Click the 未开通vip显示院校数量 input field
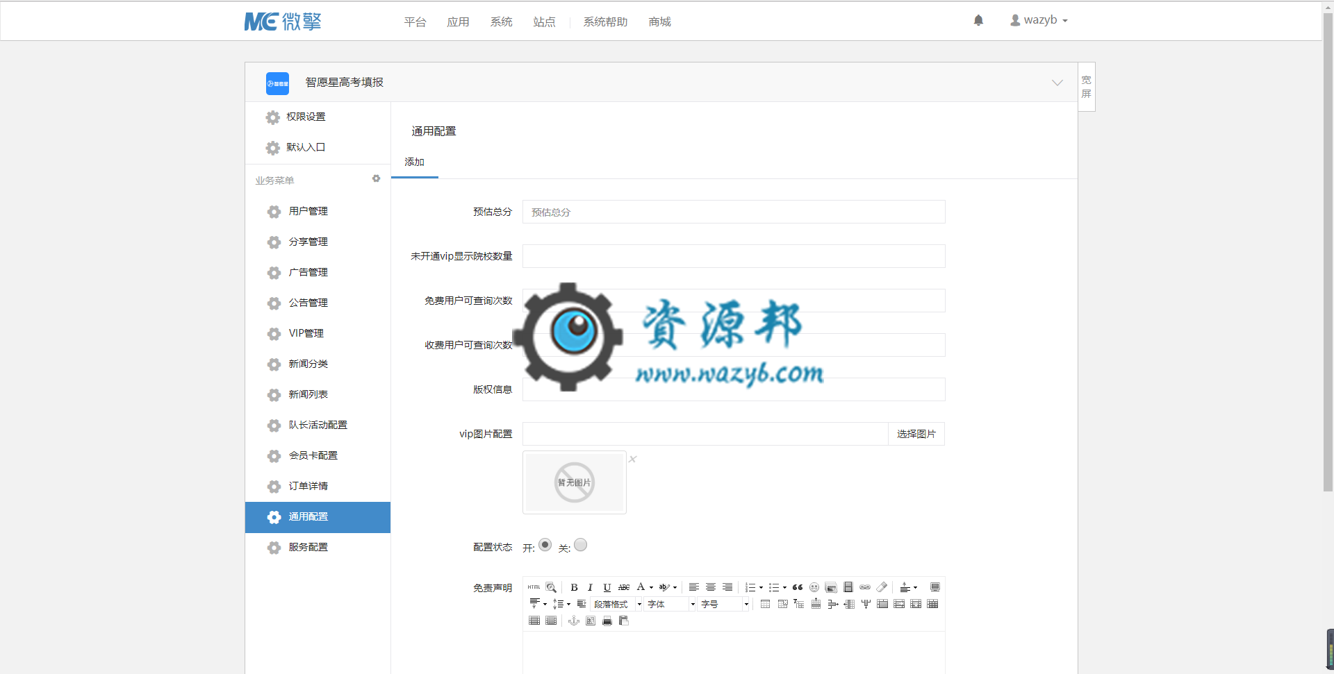This screenshot has width=1334, height=674. click(x=734, y=256)
